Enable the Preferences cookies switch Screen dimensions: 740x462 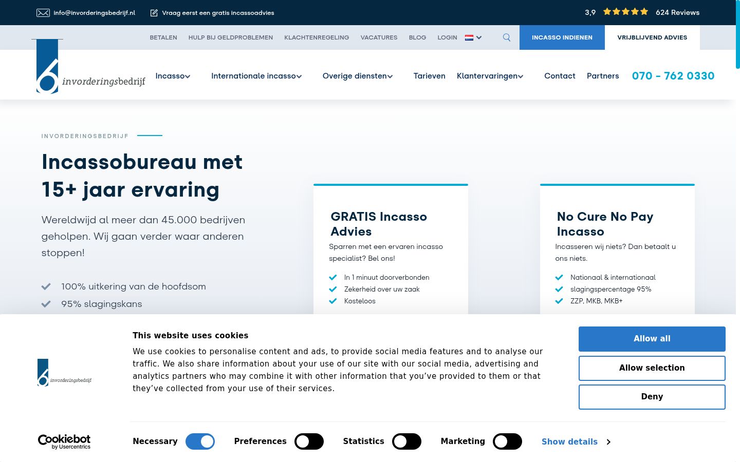tap(309, 441)
